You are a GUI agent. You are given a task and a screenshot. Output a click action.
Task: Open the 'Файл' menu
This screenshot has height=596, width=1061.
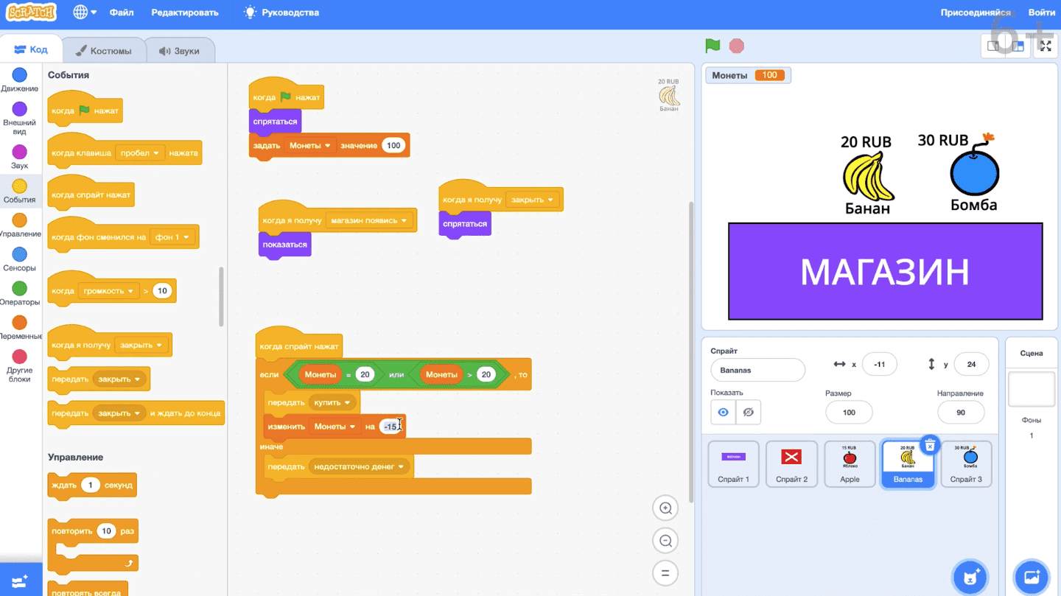(x=122, y=13)
